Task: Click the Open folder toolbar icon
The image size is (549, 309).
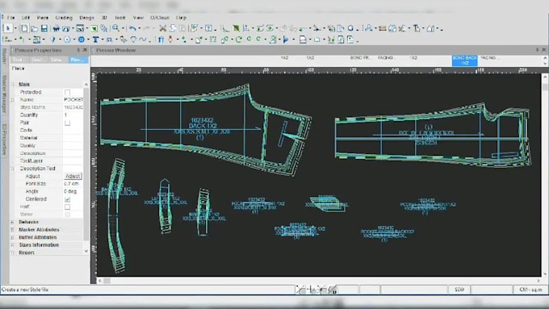Action: (x=34, y=29)
